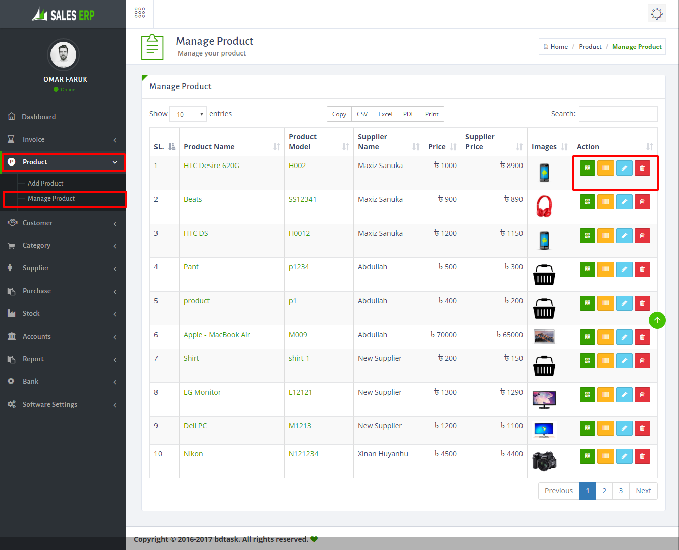
Task: Open the settings gear icon at top right
Action: click(x=657, y=14)
